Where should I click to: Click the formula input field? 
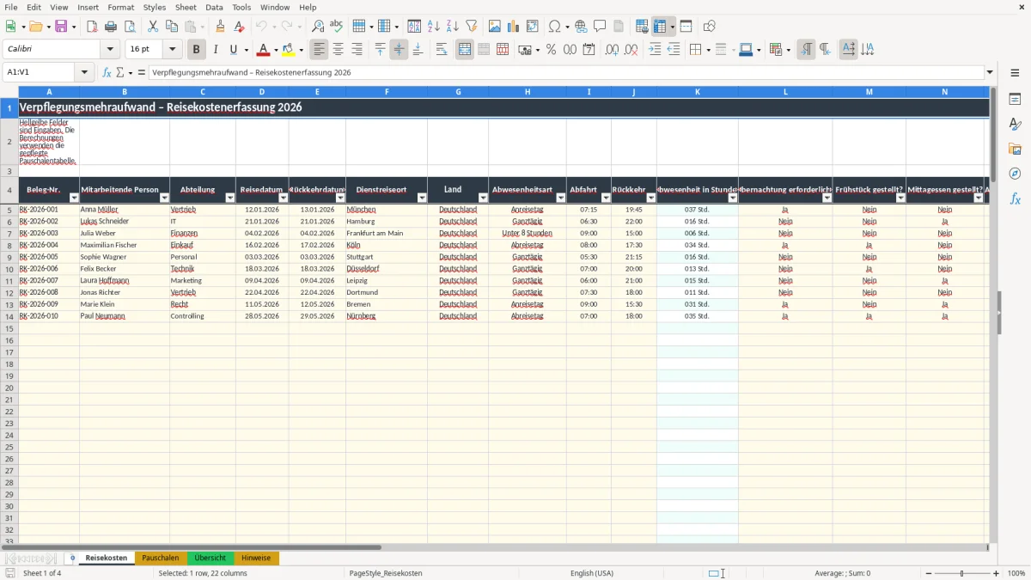coord(566,72)
